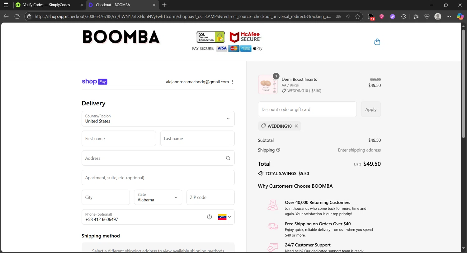This screenshot has width=467, height=253.
Task: Open the browser profile avatar
Action: tap(438, 16)
